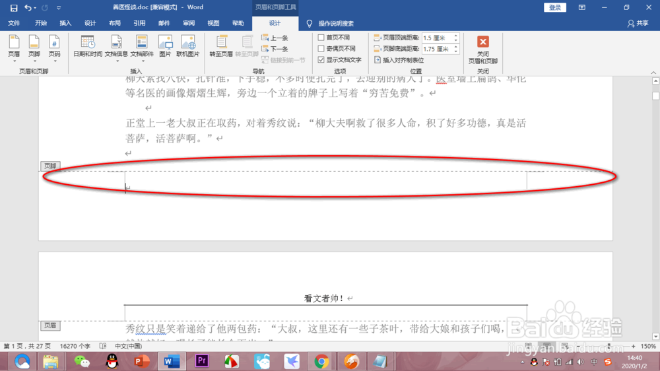This screenshot has width=660, height=371.
Task: Insert a 图片 (picture) into the footer
Action: coord(165,46)
